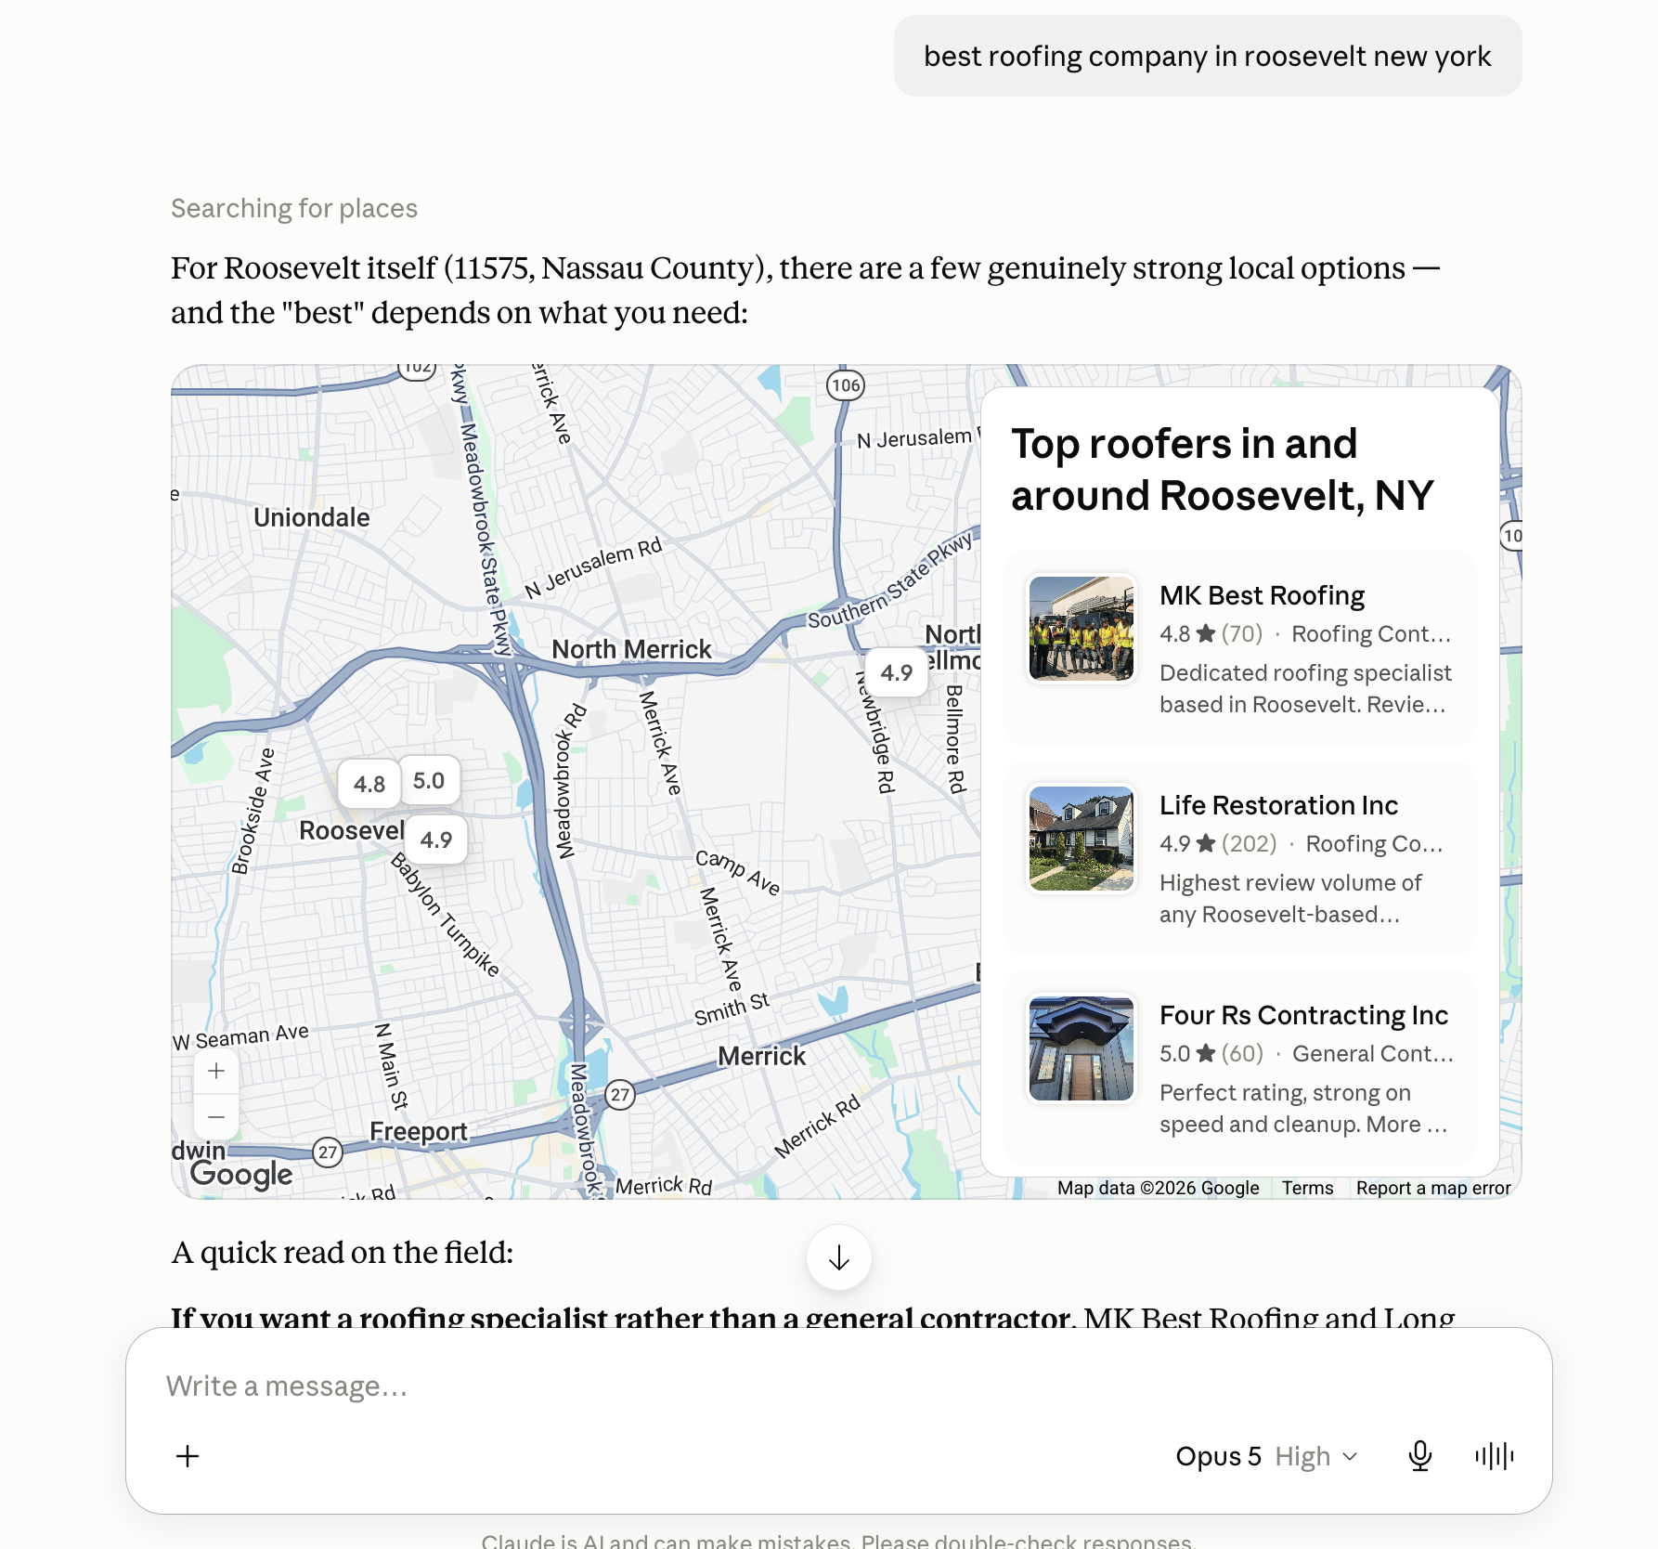Screen dimensions: 1658x1549
Task: Start voice mode with the waveform icon
Action: click(1494, 1456)
